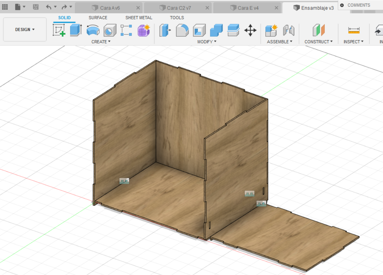Open the redo history dropdown arrow
Viewport: 383px width, 275px height.
pyautogui.click(x=71, y=7)
